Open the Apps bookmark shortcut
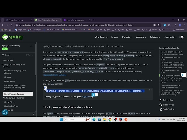 click(x=4, y=29)
